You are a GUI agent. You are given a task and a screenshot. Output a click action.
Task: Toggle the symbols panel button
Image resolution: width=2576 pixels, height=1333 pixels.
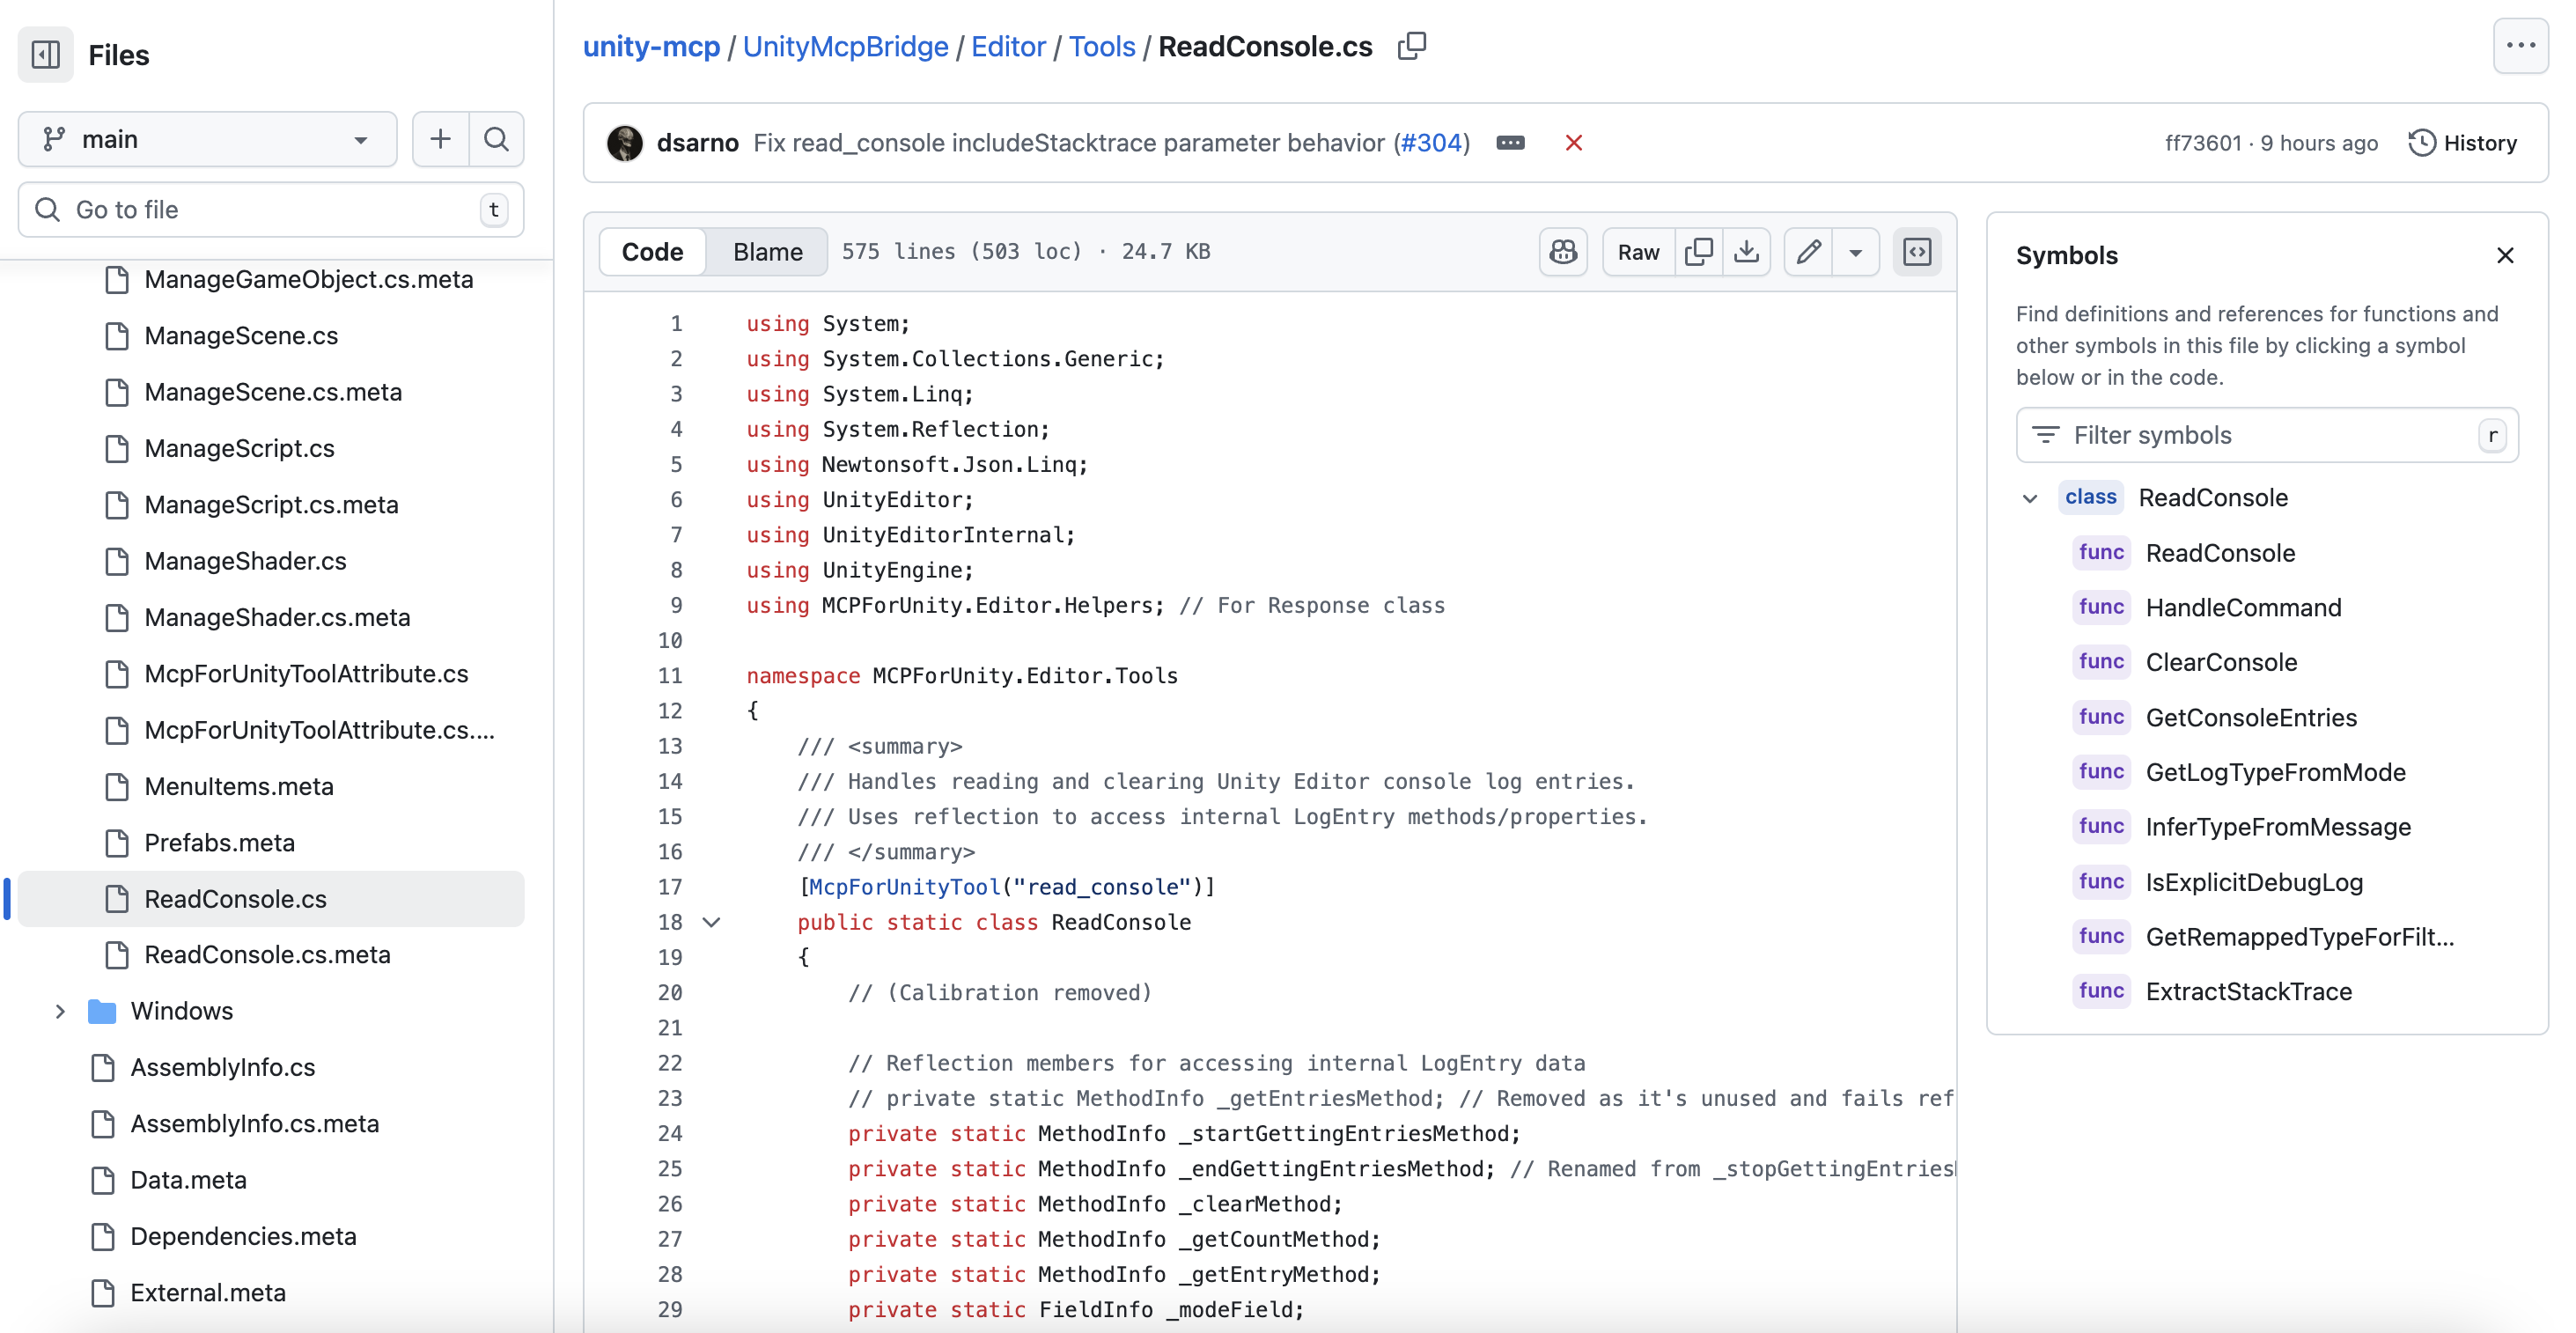click(1917, 252)
